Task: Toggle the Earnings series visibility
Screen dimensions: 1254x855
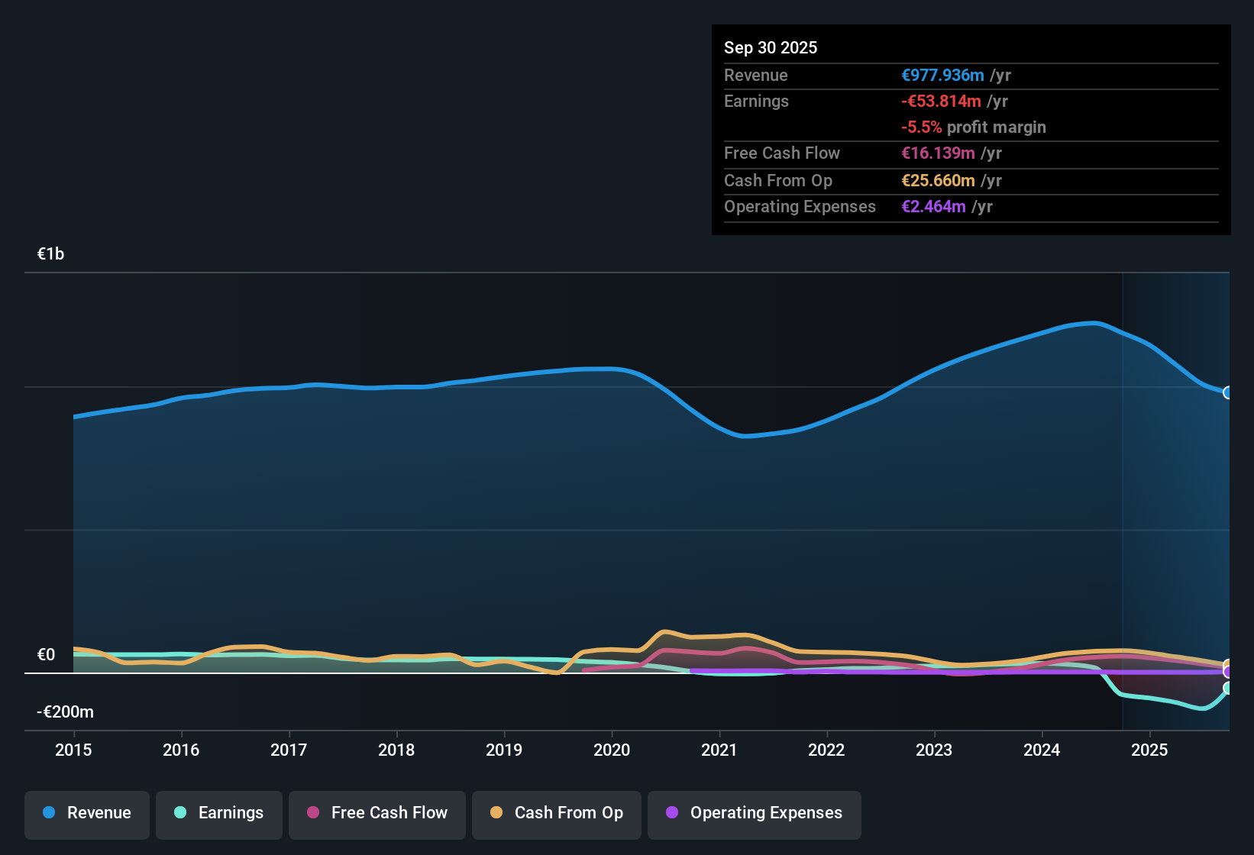Action: 219,813
